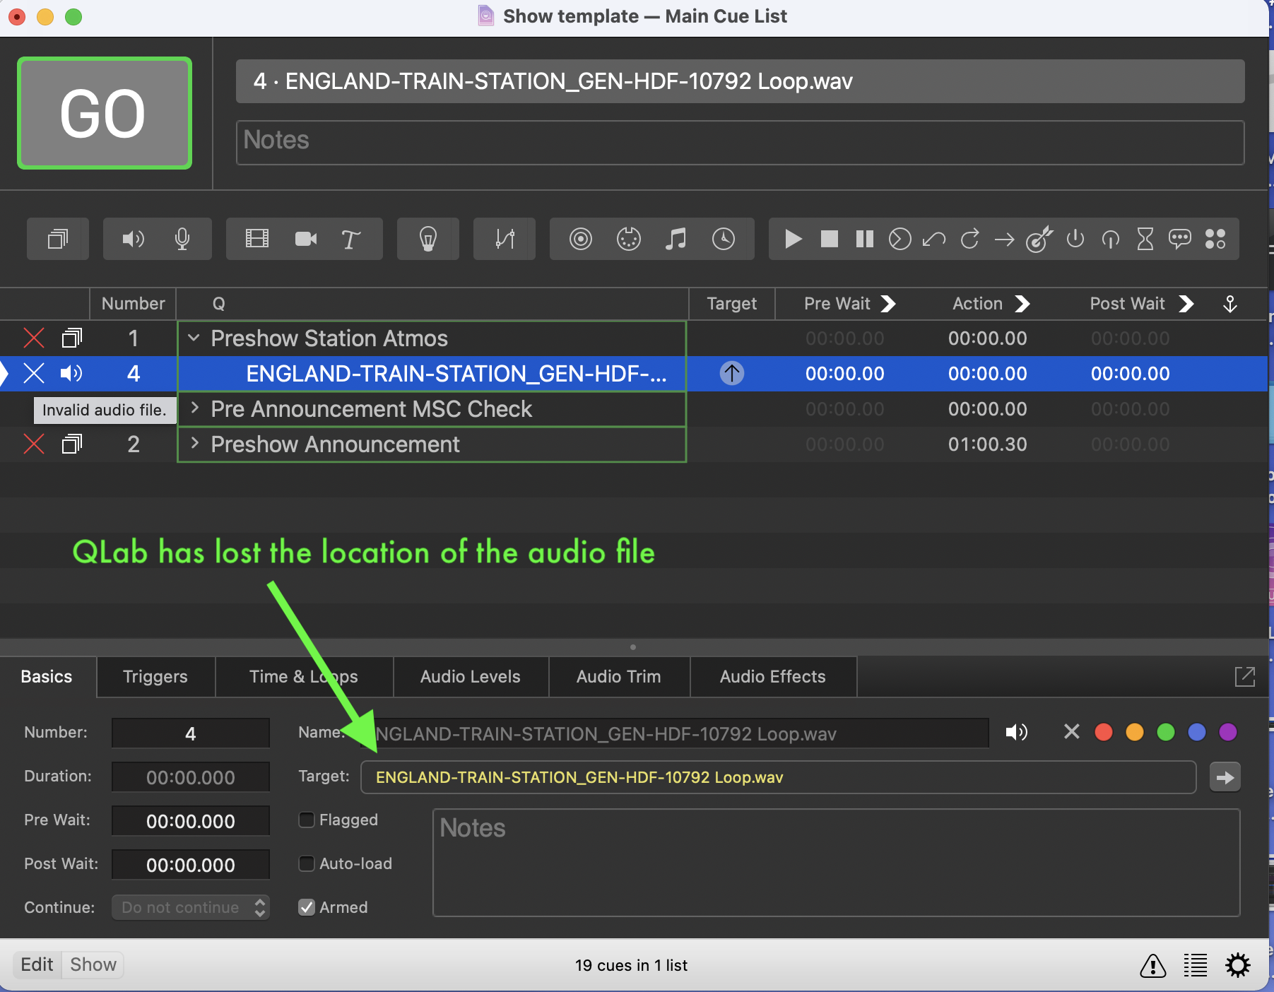Add a Stop cue square icon
This screenshot has height=992, width=1274.
(x=829, y=239)
